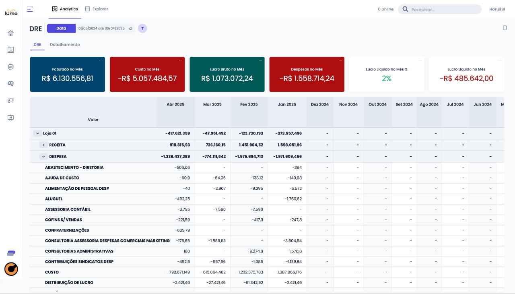This screenshot has height=294, width=515.
Task: Open the AI chip sidebar icon
Action: point(11,67)
